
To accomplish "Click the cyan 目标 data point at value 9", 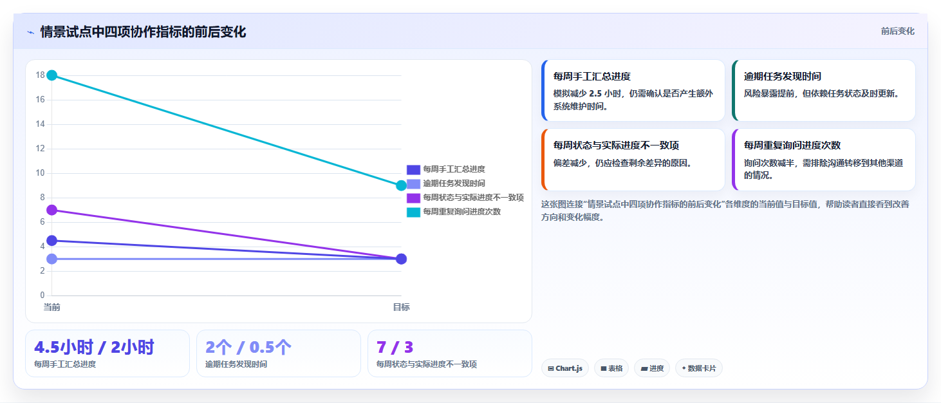I will (x=401, y=185).
